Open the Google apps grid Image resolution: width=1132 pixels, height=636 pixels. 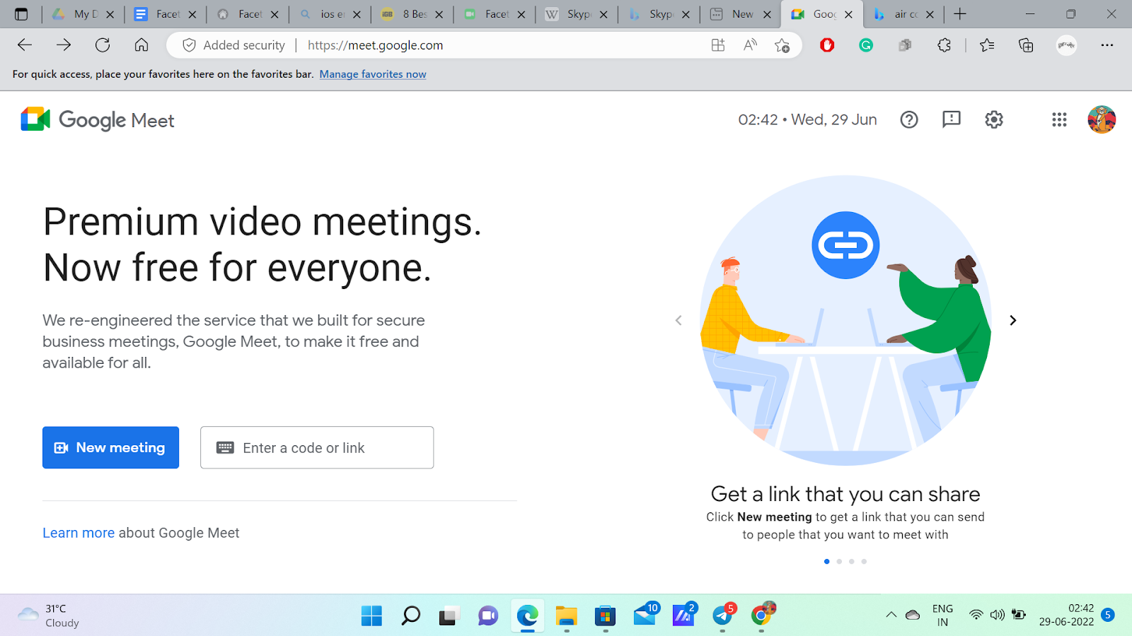1059,120
